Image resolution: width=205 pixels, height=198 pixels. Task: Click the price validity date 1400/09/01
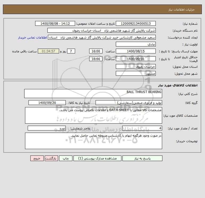coord(136,59)
